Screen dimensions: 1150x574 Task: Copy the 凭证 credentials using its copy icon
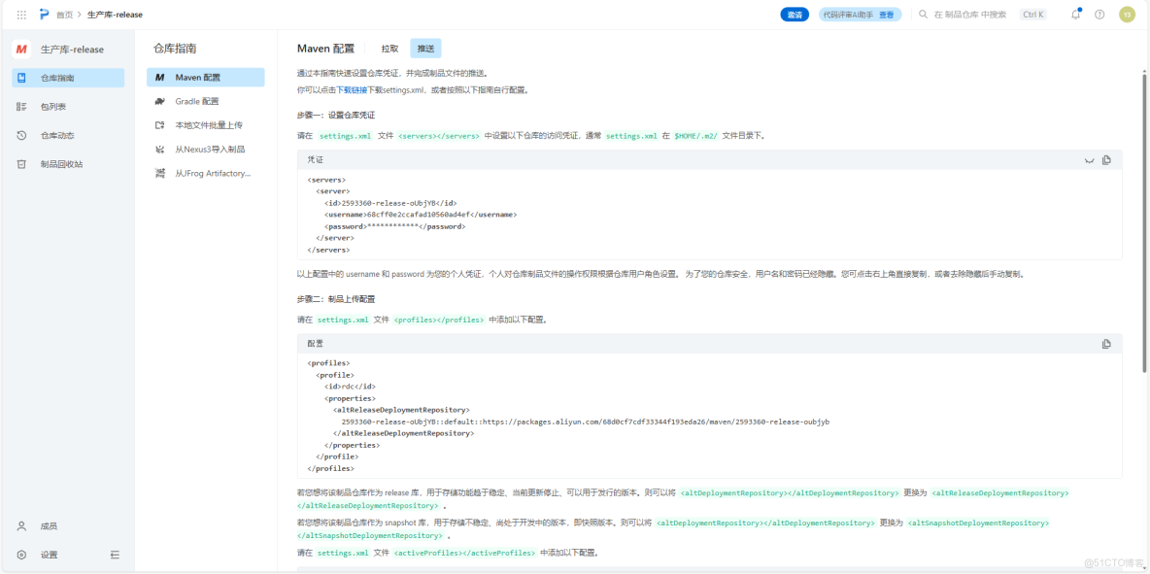coord(1105,159)
